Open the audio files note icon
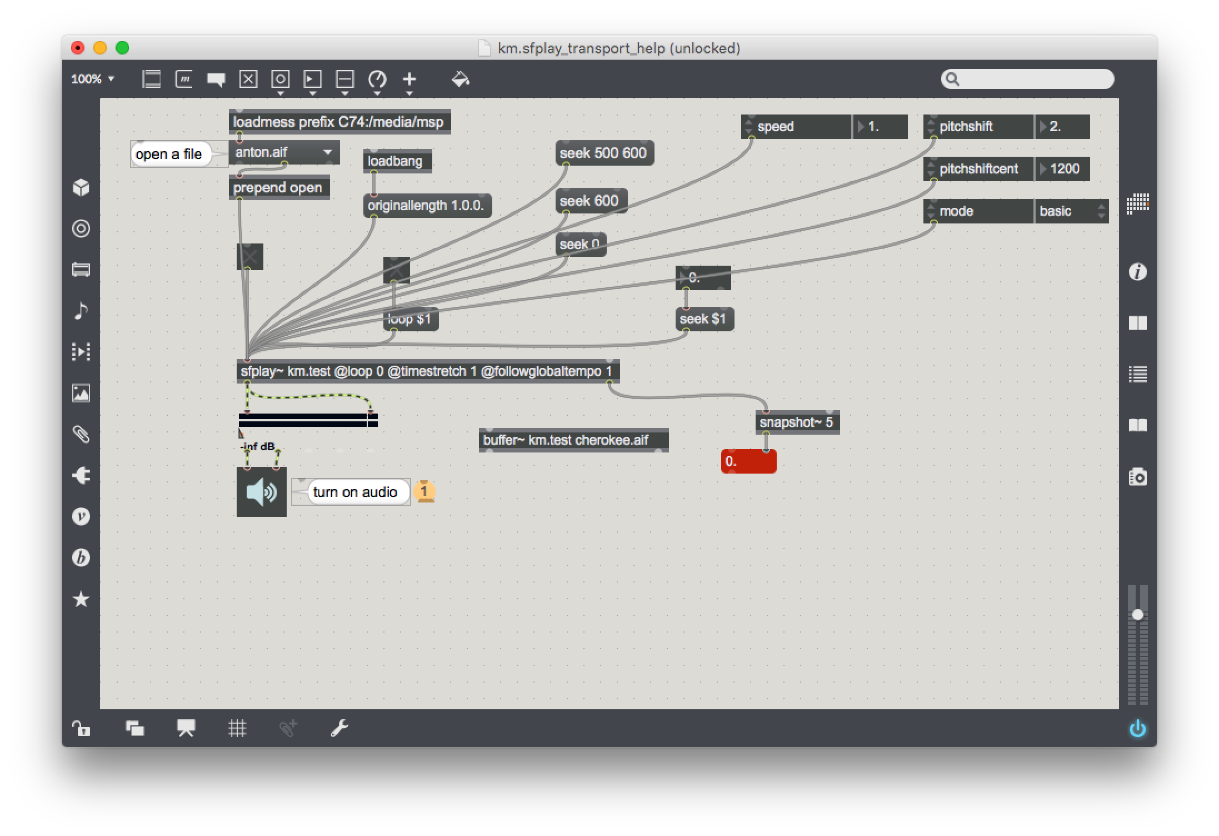The image size is (1219, 836). coord(81,311)
